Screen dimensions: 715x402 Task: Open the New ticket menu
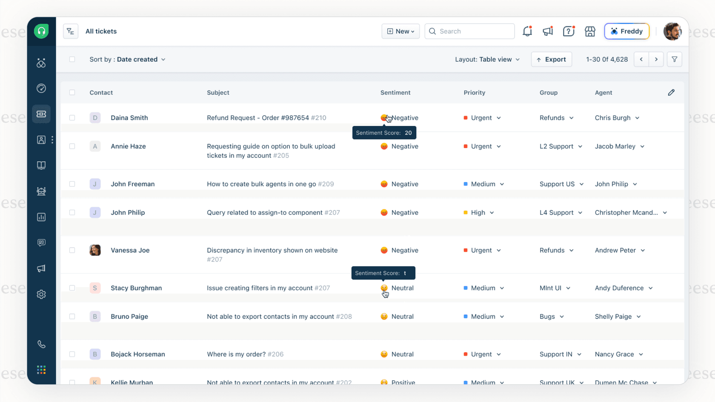click(400, 31)
